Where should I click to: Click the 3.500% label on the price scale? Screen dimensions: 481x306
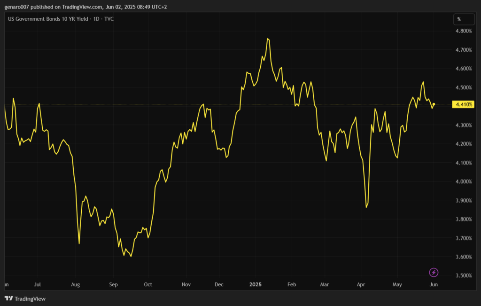pos(463,275)
